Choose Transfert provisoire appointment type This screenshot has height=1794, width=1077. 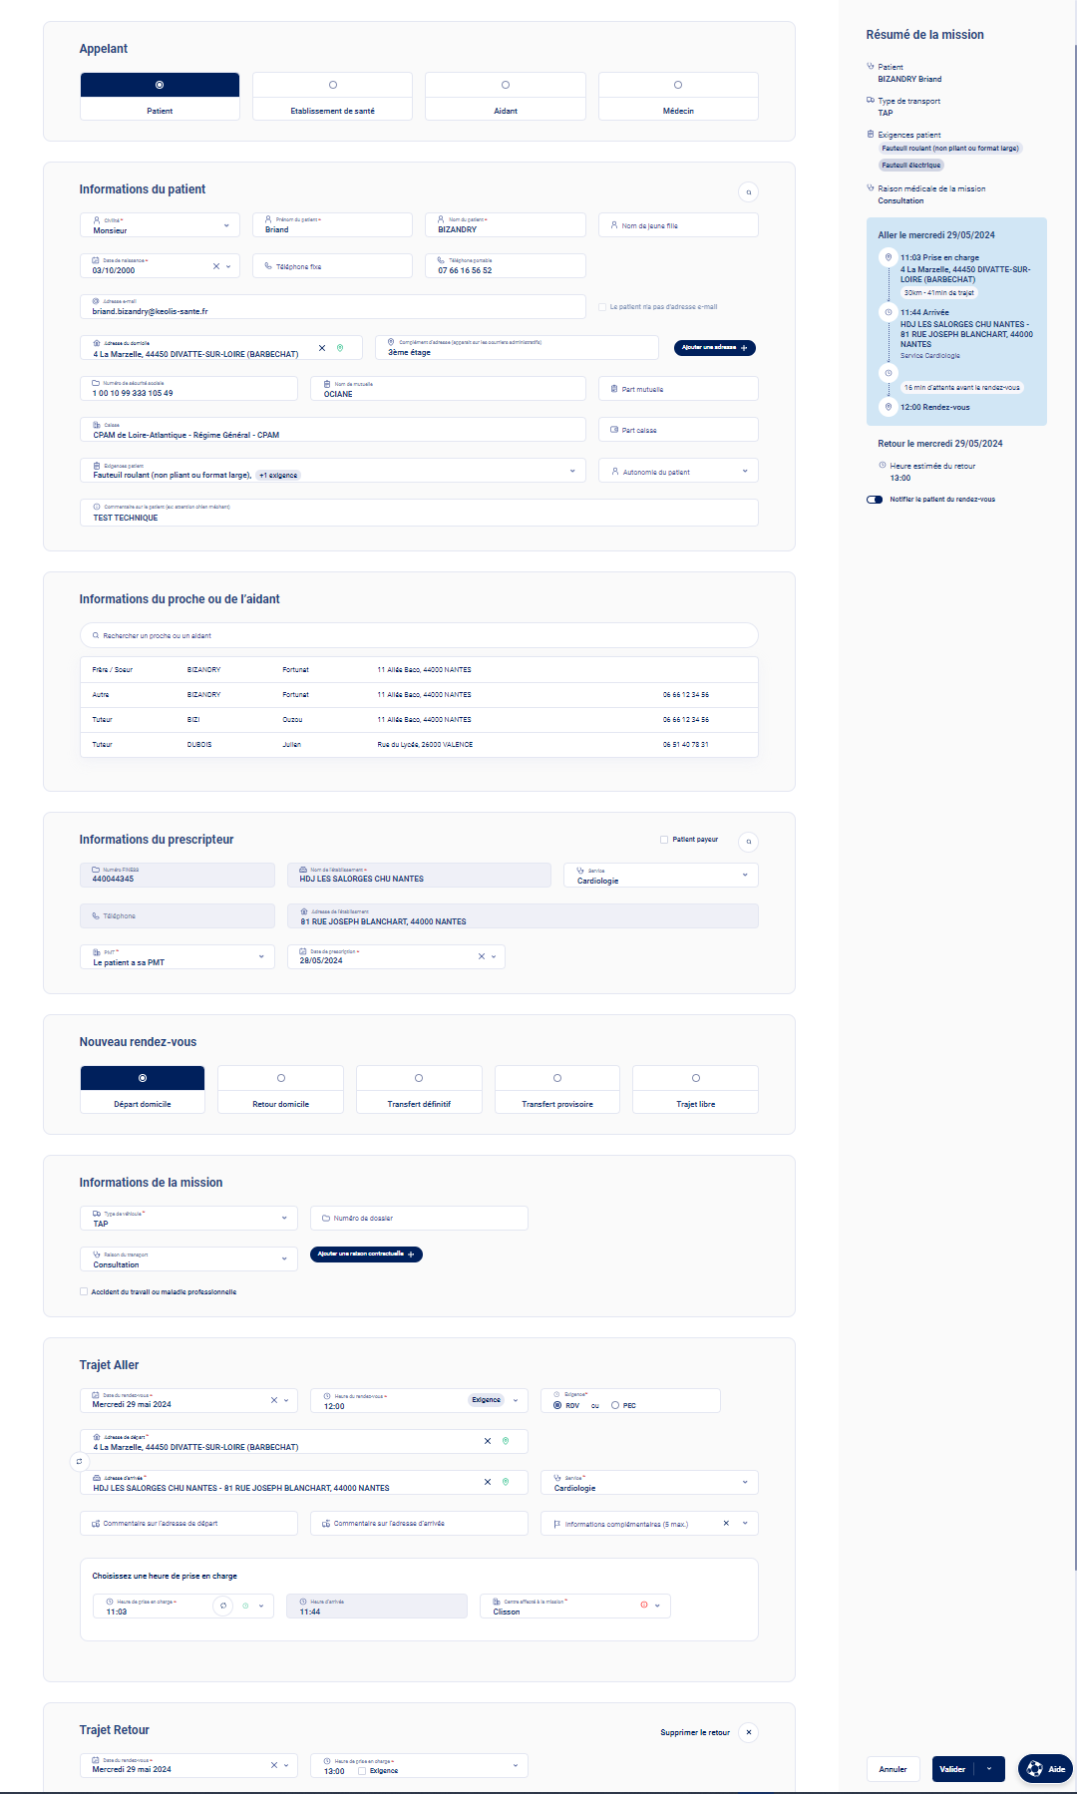coord(557,1090)
